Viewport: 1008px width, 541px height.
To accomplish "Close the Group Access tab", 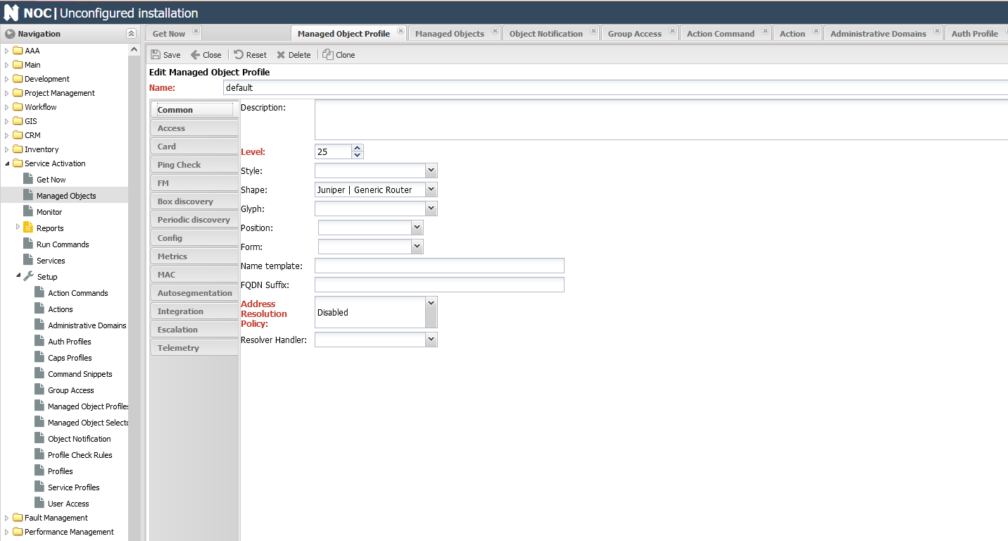I will [x=672, y=31].
